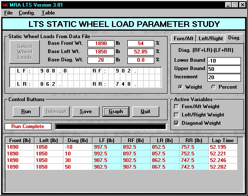Open the Config. menu
The image size is (248, 196).
[27, 13]
